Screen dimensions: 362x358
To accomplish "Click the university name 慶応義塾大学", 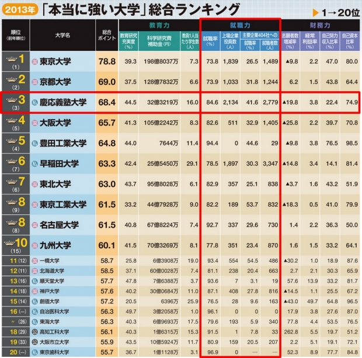I will (63, 102).
